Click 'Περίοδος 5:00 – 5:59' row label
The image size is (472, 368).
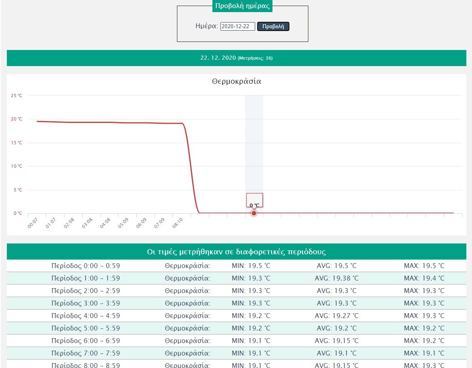click(x=85, y=328)
